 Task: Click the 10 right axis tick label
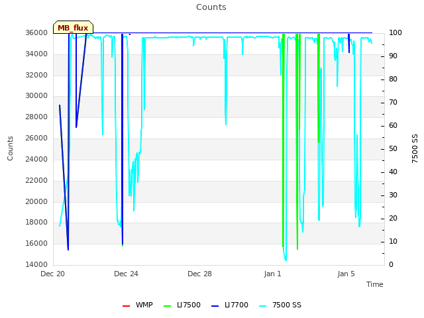click(393, 241)
